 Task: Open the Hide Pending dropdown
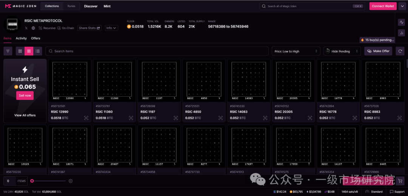pos(342,51)
